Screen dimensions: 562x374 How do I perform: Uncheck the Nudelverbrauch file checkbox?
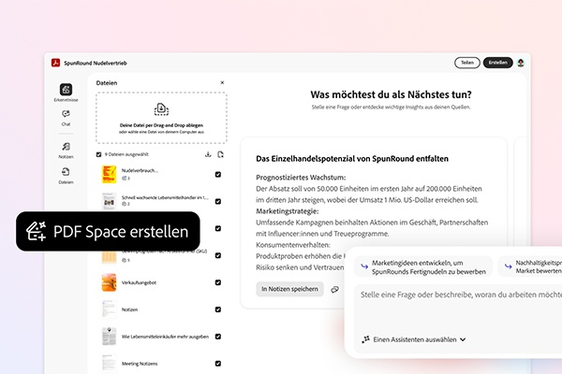(x=218, y=175)
